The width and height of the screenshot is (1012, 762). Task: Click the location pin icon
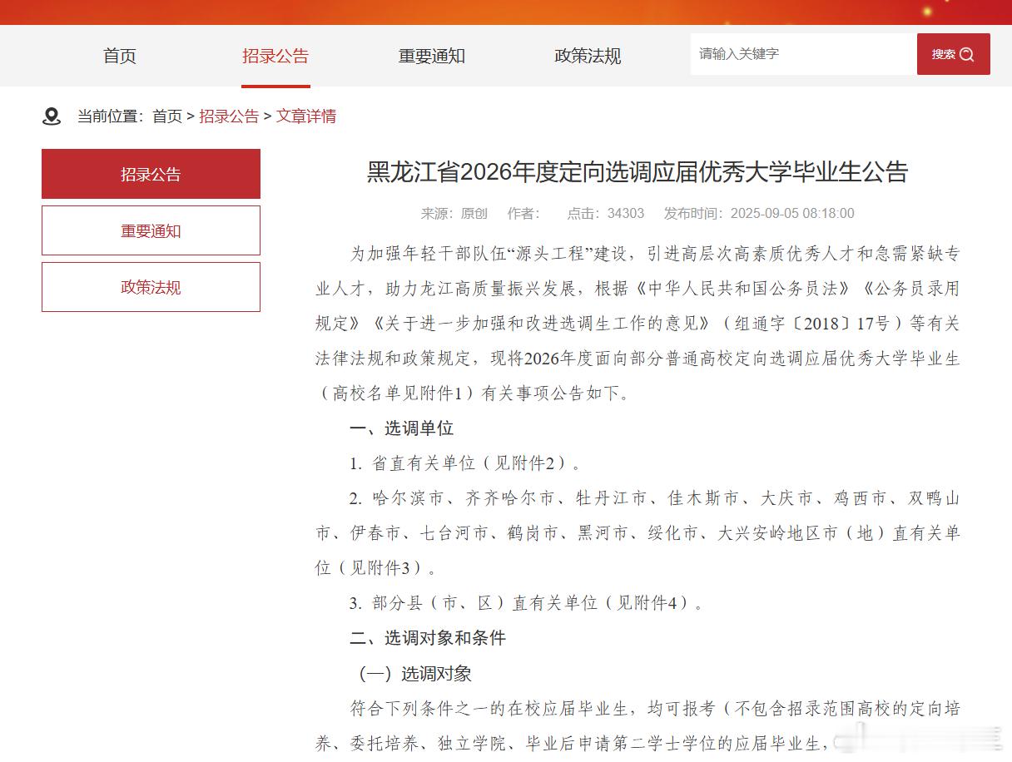52,116
